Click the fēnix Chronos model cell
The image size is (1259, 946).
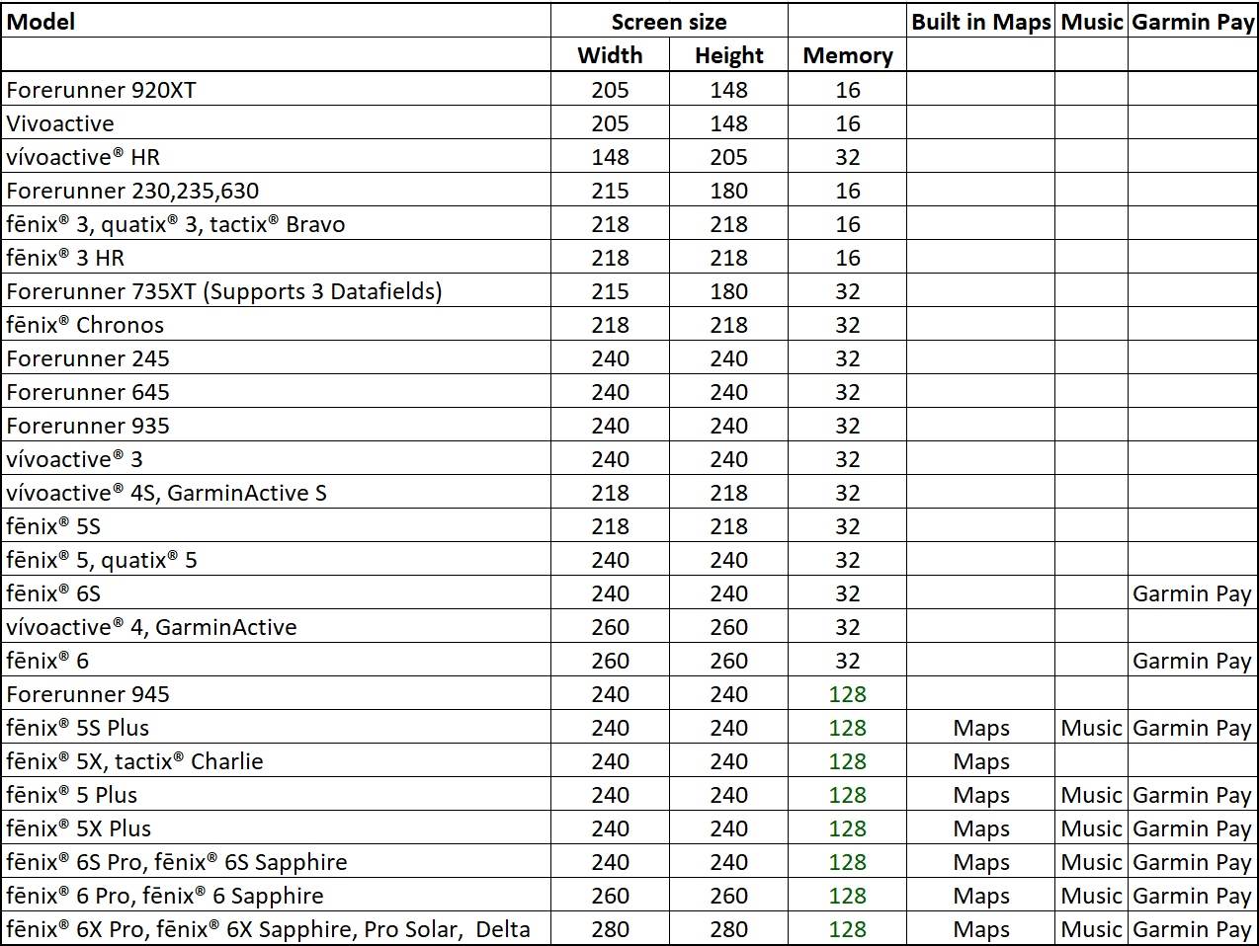pyautogui.click(x=85, y=325)
